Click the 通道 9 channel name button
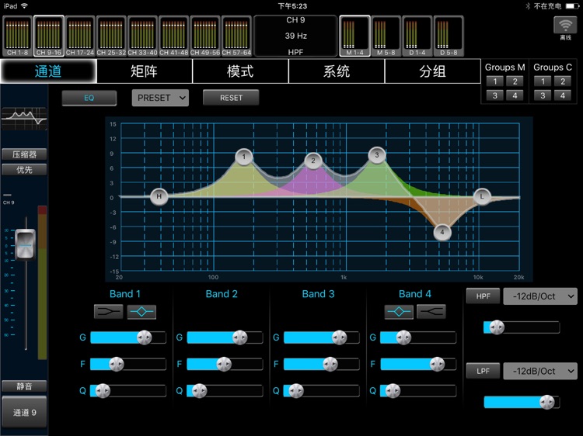The height and width of the screenshot is (436, 583). tap(24, 412)
